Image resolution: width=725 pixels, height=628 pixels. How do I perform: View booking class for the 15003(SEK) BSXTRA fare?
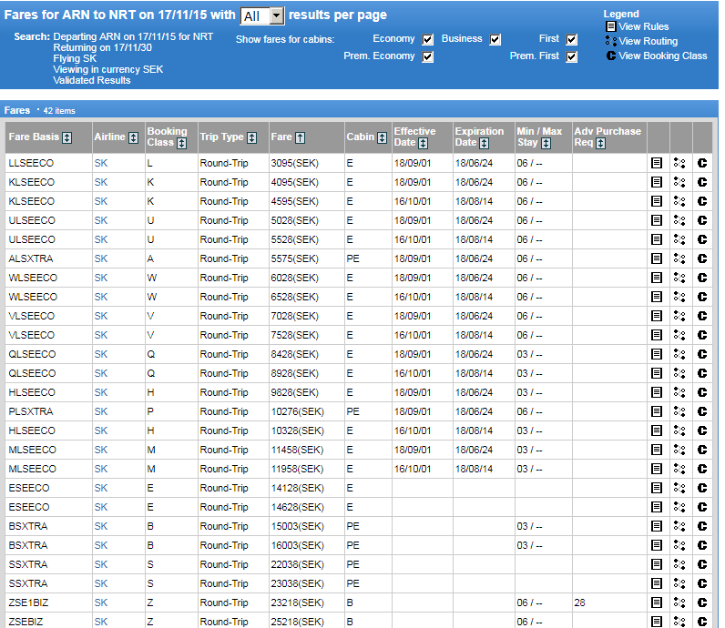coord(701,526)
